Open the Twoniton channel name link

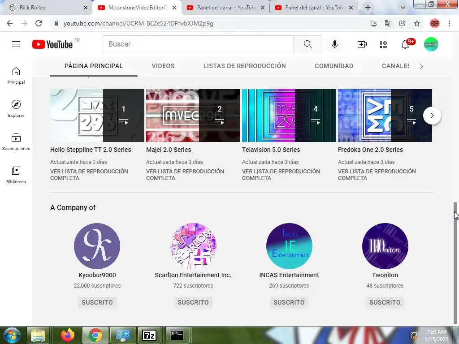385,275
